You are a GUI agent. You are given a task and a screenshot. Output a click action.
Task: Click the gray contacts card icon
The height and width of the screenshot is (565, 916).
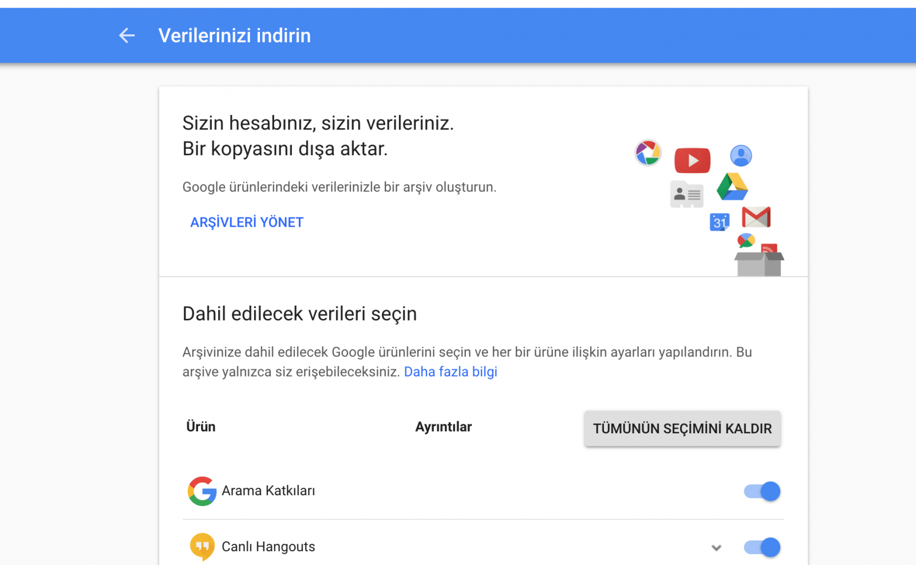[x=686, y=195]
